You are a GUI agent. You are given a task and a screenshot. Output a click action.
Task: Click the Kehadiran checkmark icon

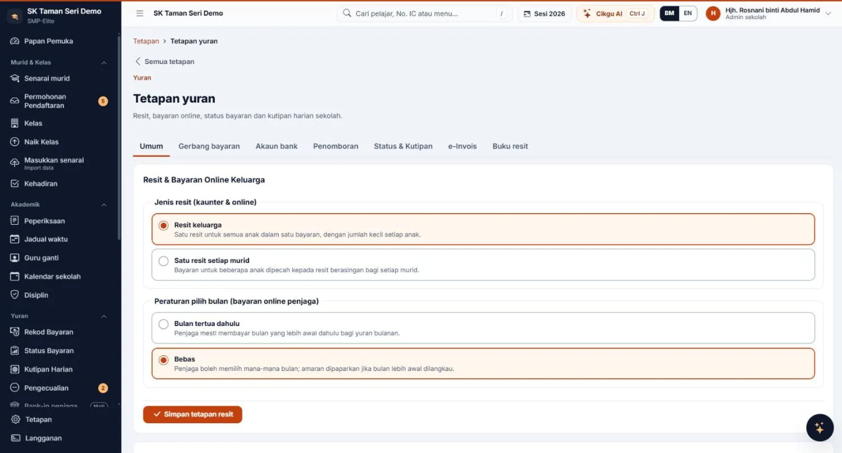click(x=15, y=184)
